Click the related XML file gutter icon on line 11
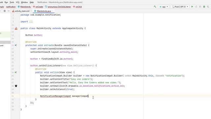The height and width of the screenshot is (119, 211). coord(16,28)
